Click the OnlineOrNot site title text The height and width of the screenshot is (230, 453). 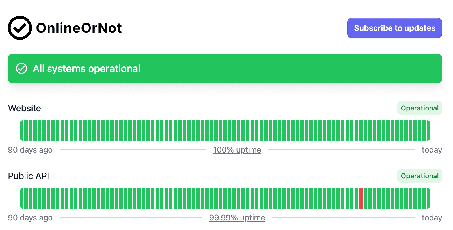[x=79, y=28]
